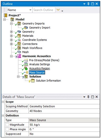This screenshot has height=139, width=101.
Task: Click the 50. kg/s magnitude value
Action: (64, 125)
